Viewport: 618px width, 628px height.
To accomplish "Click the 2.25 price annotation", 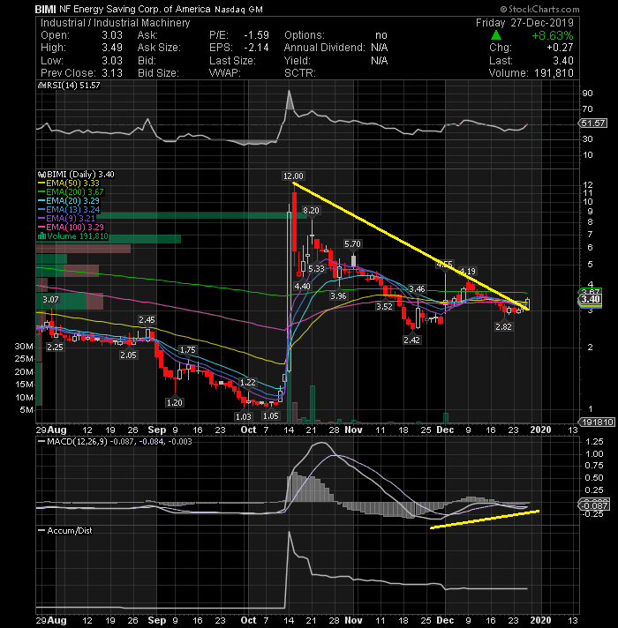I will (55, 348).
